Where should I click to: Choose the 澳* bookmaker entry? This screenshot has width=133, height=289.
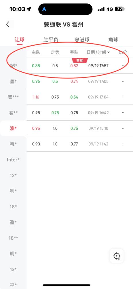tap(13, 128)
